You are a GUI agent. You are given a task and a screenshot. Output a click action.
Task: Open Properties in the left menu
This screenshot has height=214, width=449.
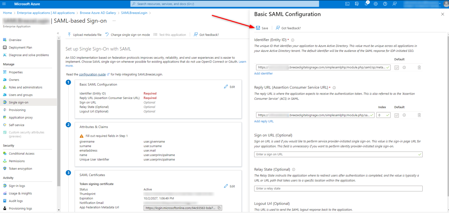click(x=16, y=72)
